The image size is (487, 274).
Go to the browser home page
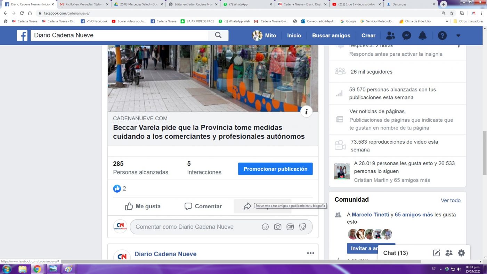tap(30, 13)
